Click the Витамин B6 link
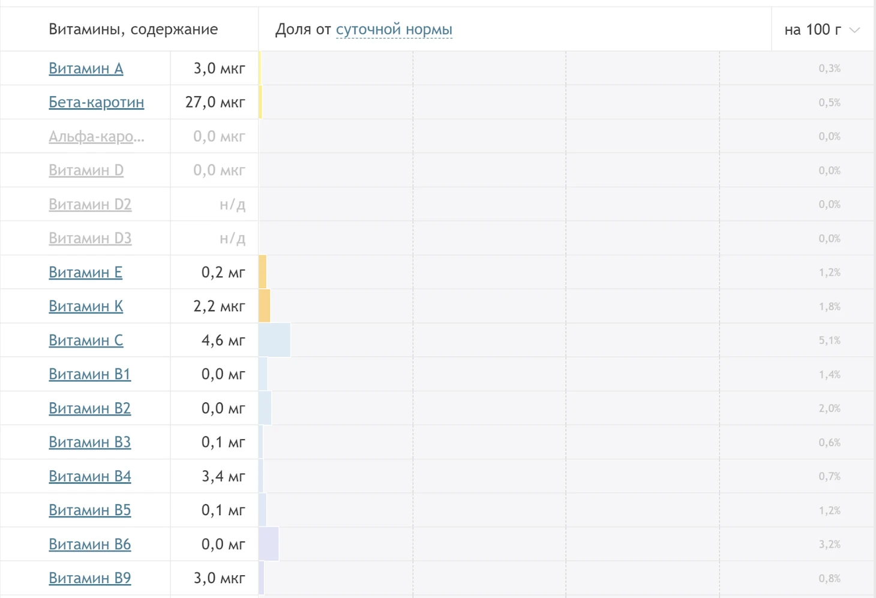 click(x=89, y=545)
